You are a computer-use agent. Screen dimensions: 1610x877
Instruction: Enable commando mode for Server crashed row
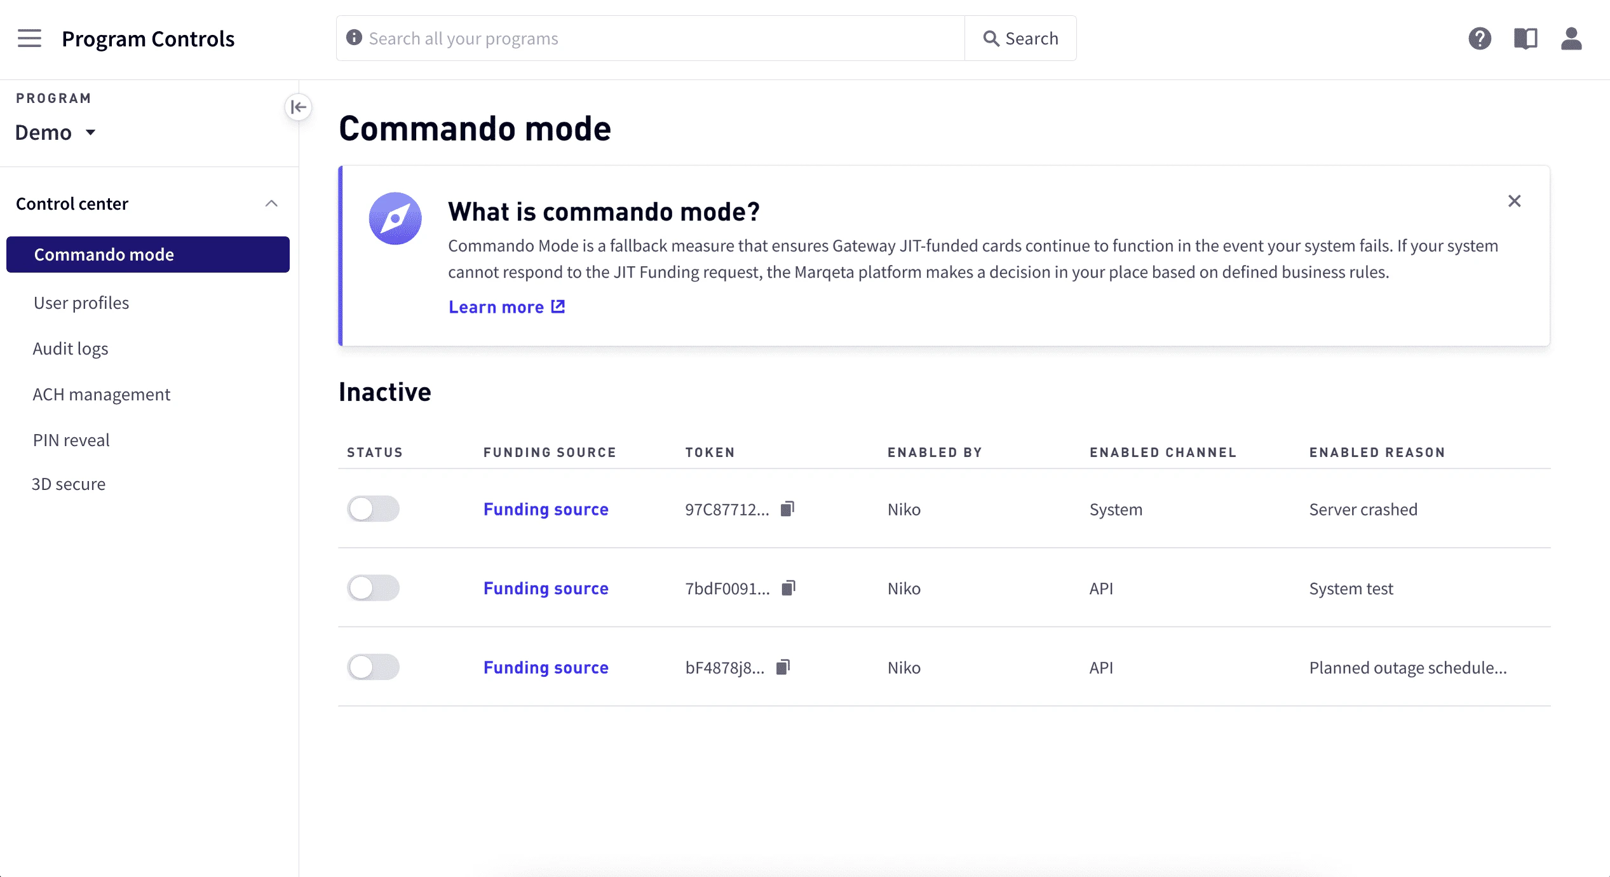click(x=373, y=509)
